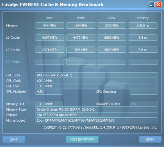Click the CPU Multiplier value 4.5x

click(49, 91)
